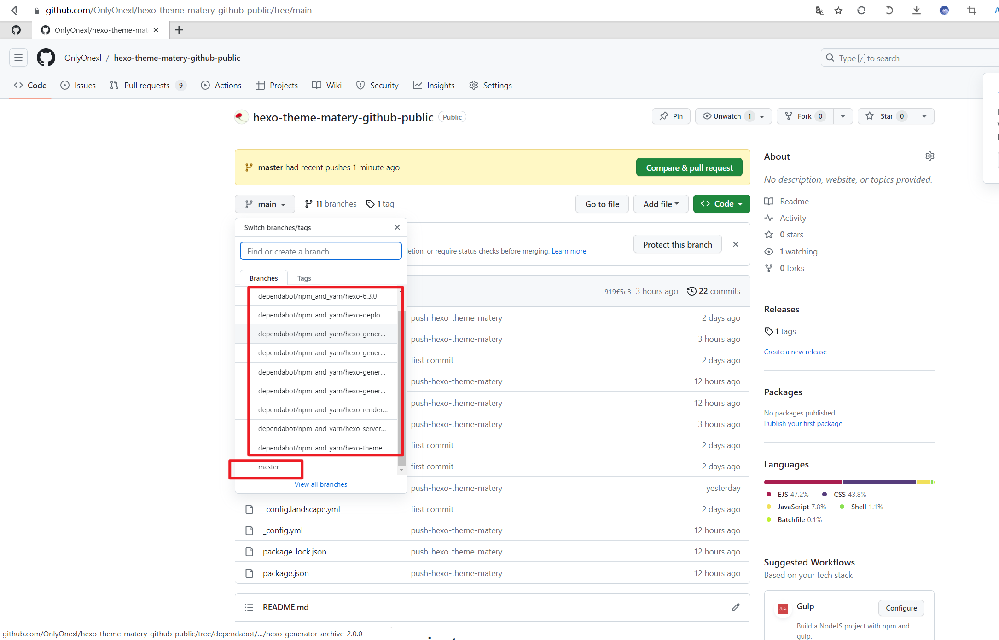Click the search field 'Type / to search'

pos(909,58)
